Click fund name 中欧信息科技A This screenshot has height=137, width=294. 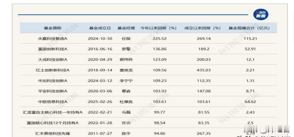tap(53, 102)
